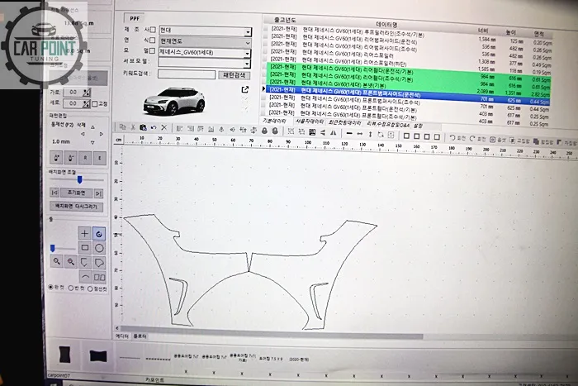Screen dimensions: 578x386
Task: Click the 가로 width spinner arrows
Action: [x=86, y=93]
